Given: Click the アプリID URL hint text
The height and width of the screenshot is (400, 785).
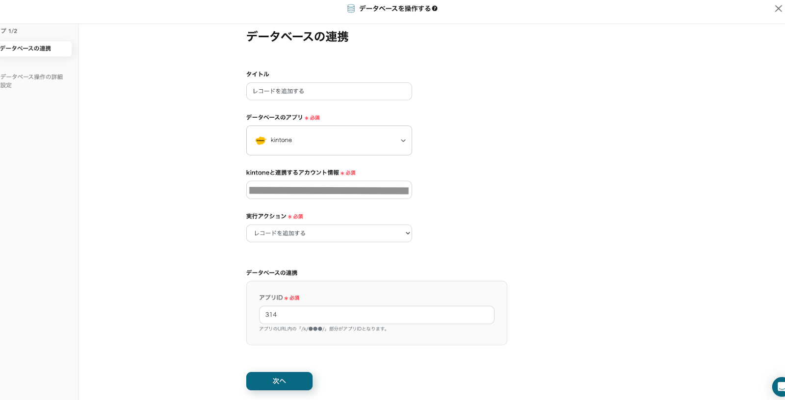Looking at the screenshot, I should [x=324, y=329].
